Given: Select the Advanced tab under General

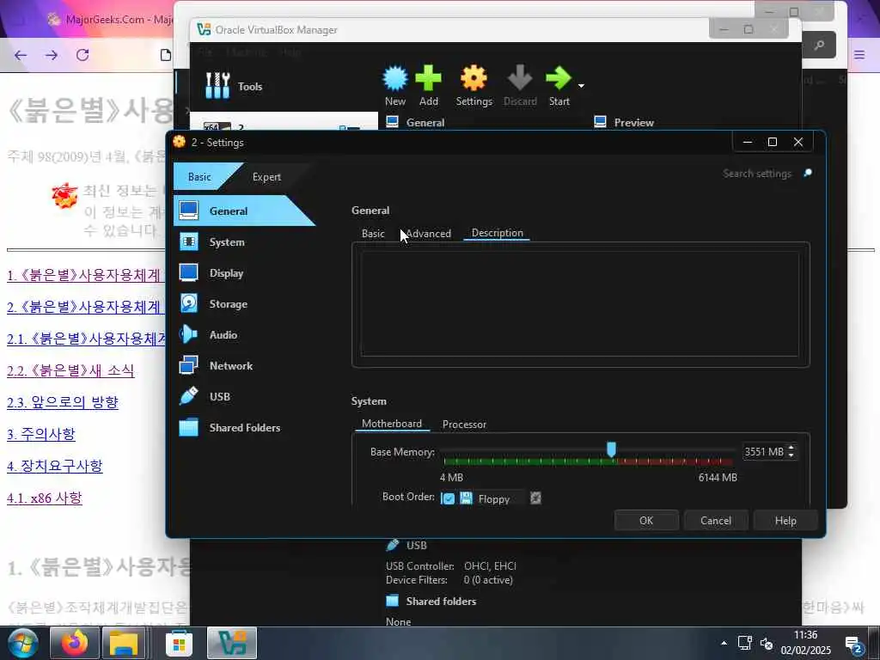Looking at the screenshot, I should pos(428,234).
